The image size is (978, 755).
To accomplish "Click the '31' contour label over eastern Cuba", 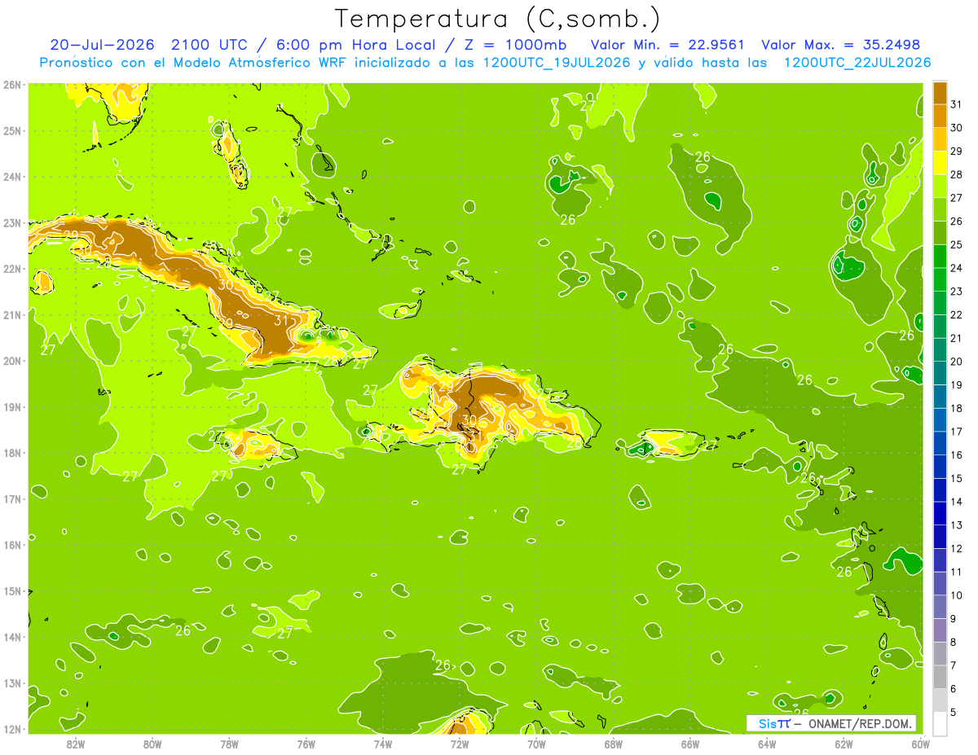I will (281, 321).
